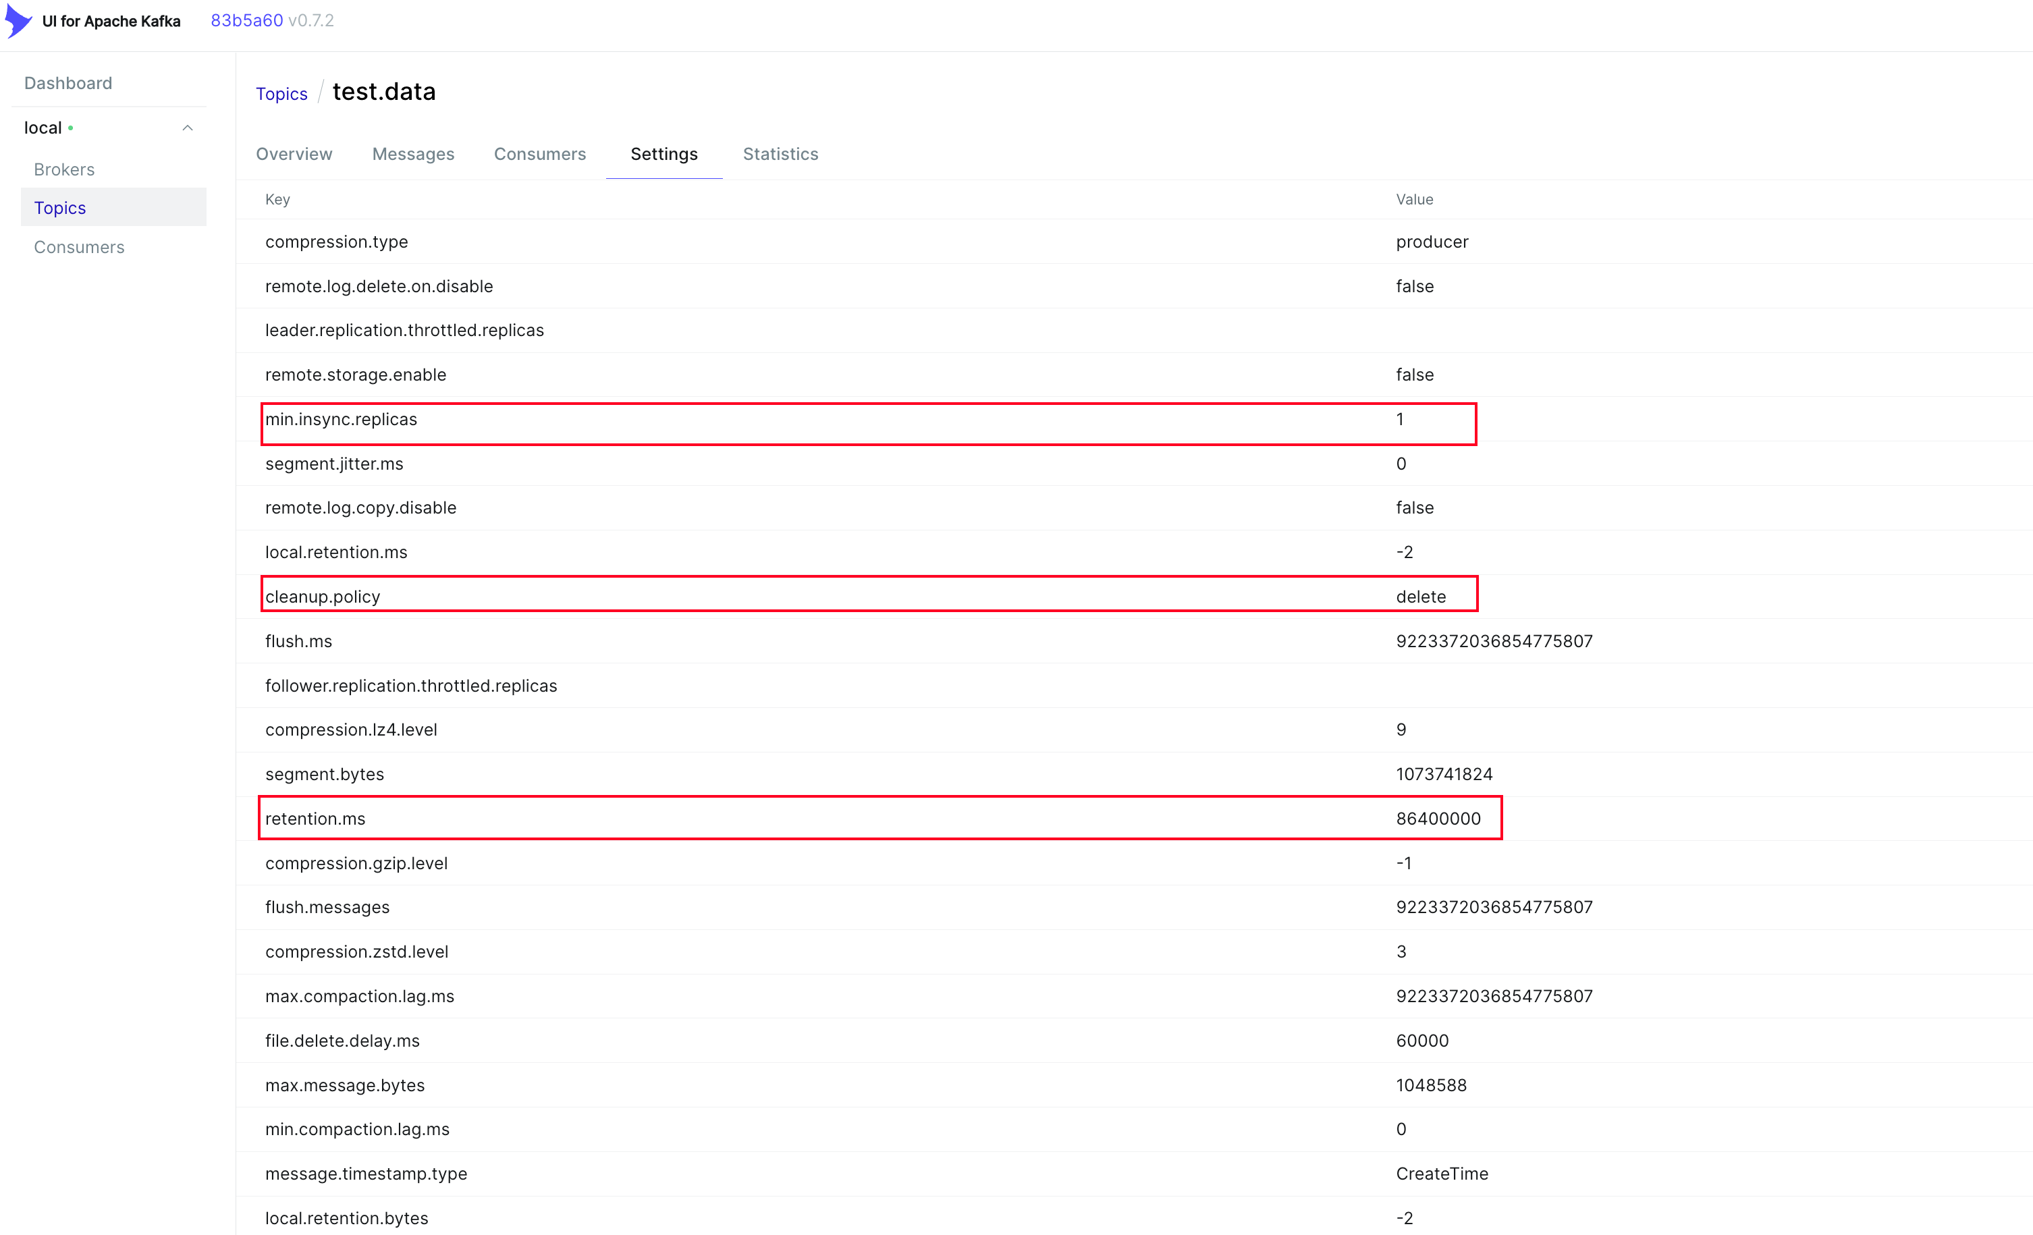The height and width of the screenshot is (1235, 2033).
Task: Select Topics in the sidebar
Action: coord(59,208)
